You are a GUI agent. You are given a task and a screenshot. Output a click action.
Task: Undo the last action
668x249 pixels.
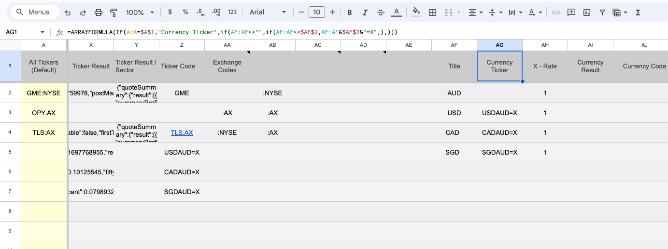pyautogui.click(x=68, y=13)
